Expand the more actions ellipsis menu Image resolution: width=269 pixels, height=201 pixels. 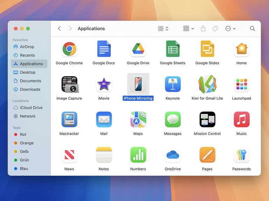click(x=230, y=29)
